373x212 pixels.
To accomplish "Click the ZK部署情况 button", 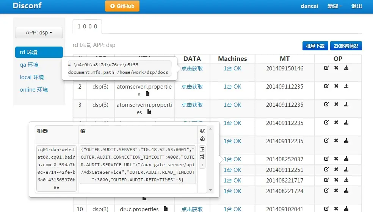I will (346, 46).
